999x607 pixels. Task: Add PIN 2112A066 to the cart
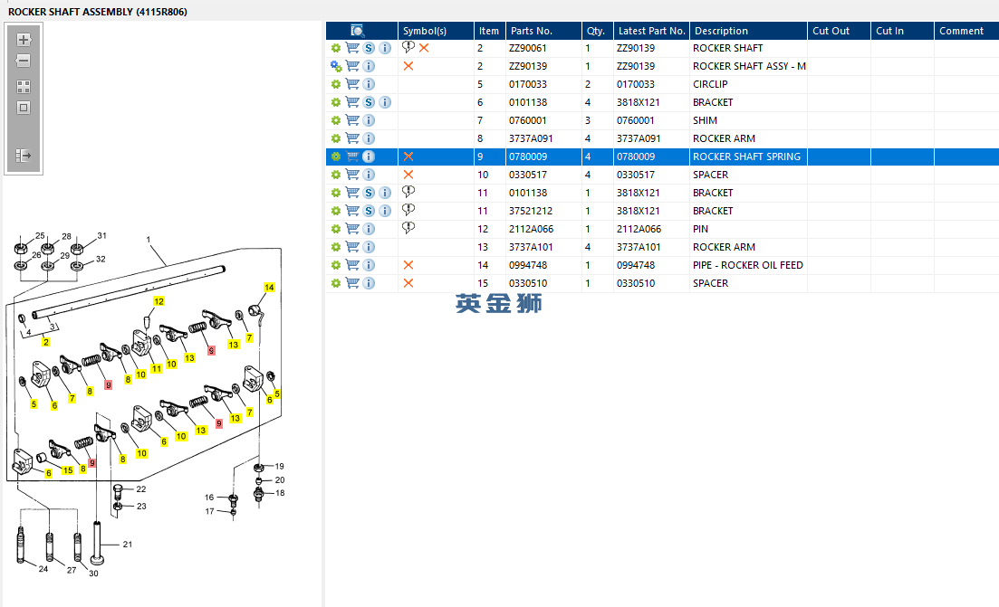[351, 229]
